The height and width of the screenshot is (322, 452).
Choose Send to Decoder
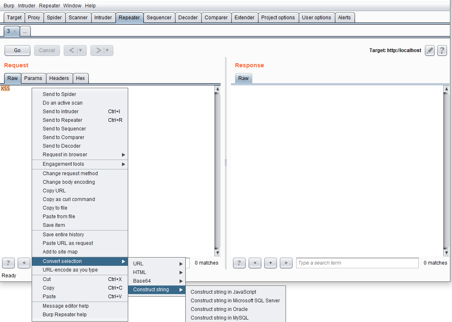[x=80, y=146]
